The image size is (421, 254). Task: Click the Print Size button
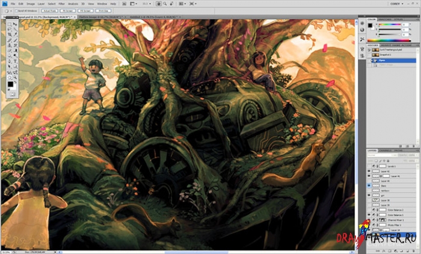(x=103, y=11)
